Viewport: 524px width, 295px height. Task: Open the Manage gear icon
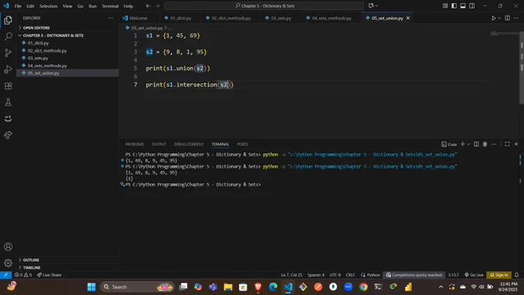pos(8,263)
